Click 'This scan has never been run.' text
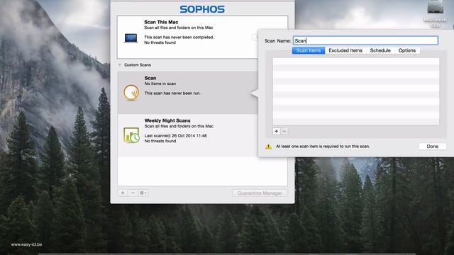454x255 pixels. (172, 93)
